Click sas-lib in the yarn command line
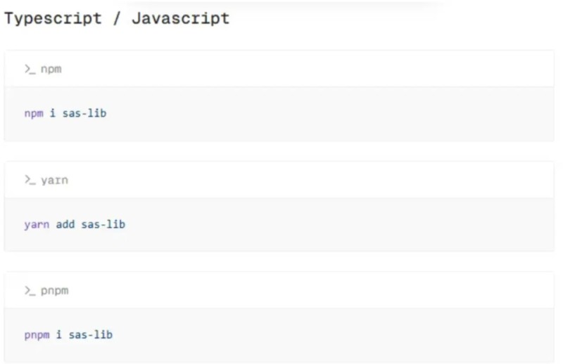This screenshot has height=364, width=563. pyautogui.click(x=103, y=224)
